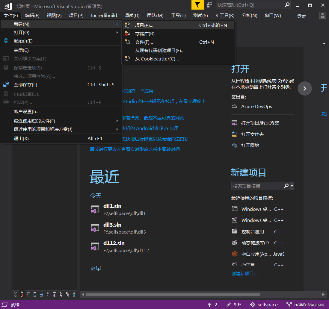Click the 全部保存 save all icon
Screen dimensions: 329x309
point(6,84)
